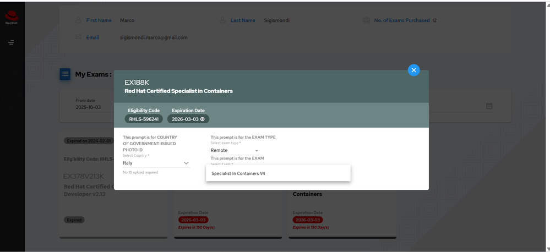The width and height of the screenshot is (550, 252).
Task: Click the RHLS-596241 eligibility code badge
Action: (x=144, y=119)
